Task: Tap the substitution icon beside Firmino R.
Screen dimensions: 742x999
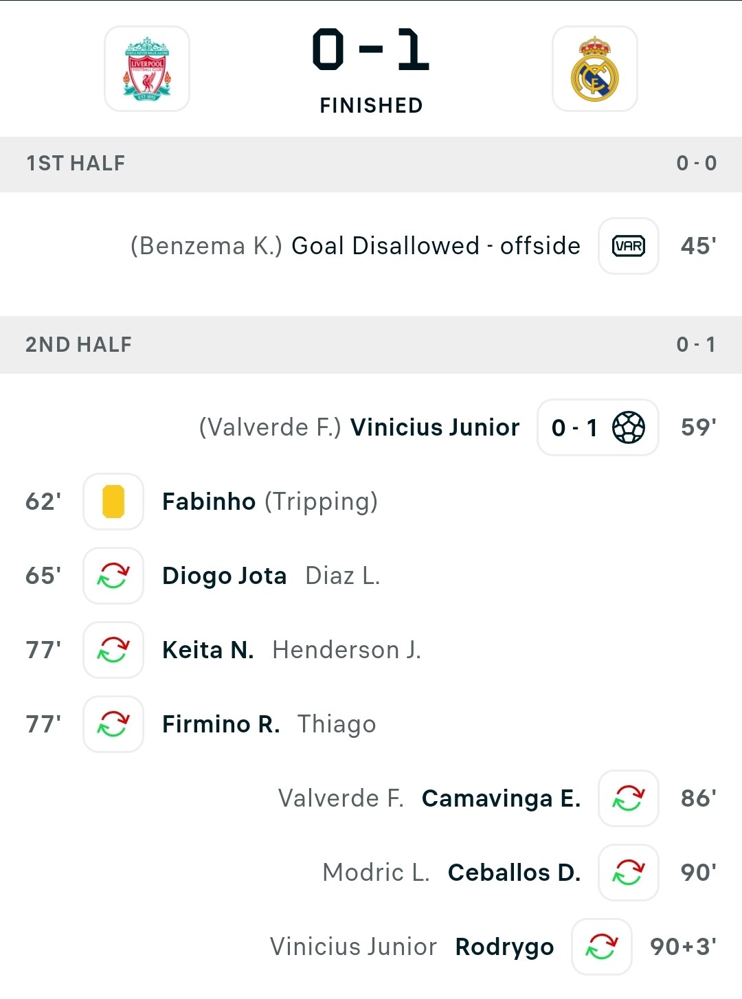Action: (113, 724)
